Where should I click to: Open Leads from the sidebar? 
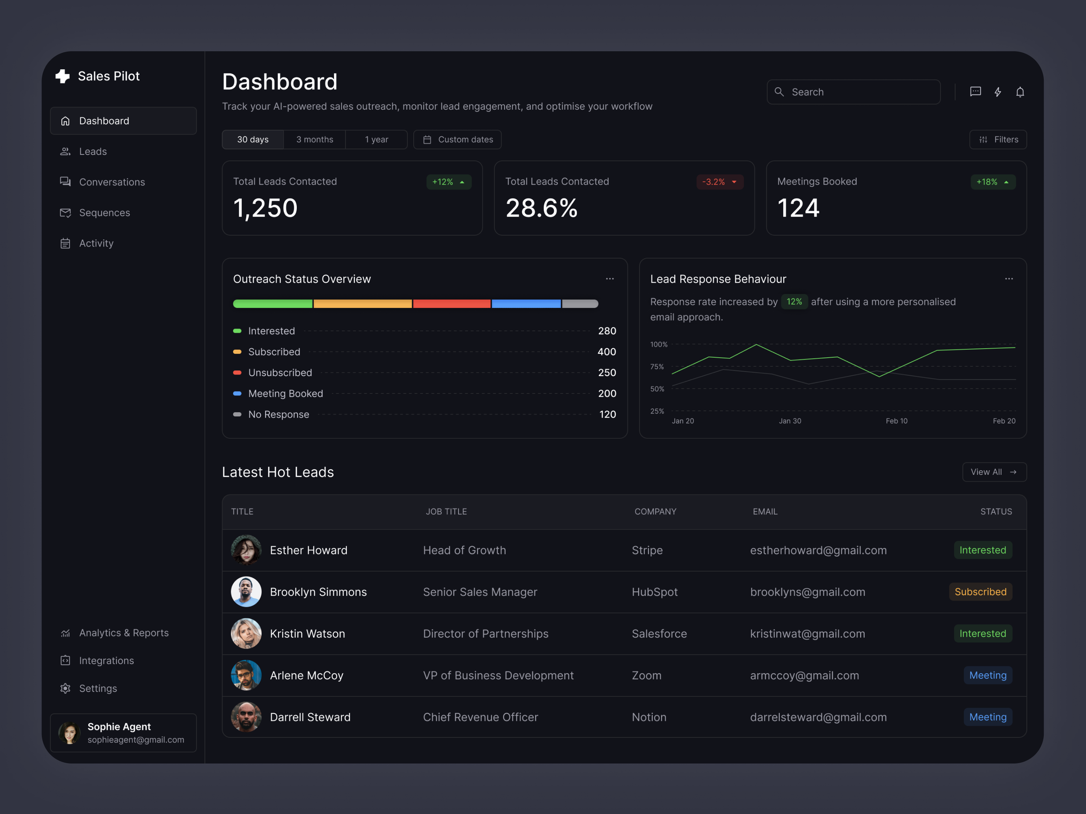tap(93, 151)
